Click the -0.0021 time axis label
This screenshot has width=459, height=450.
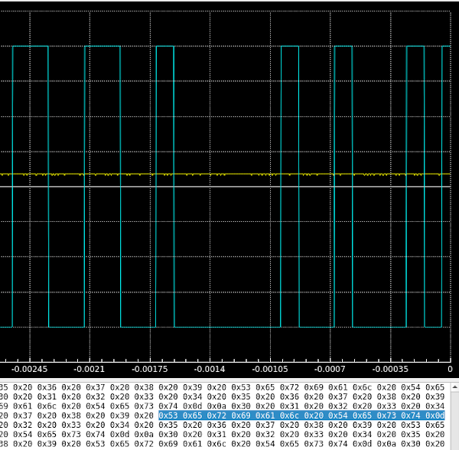tap(90, 369)
